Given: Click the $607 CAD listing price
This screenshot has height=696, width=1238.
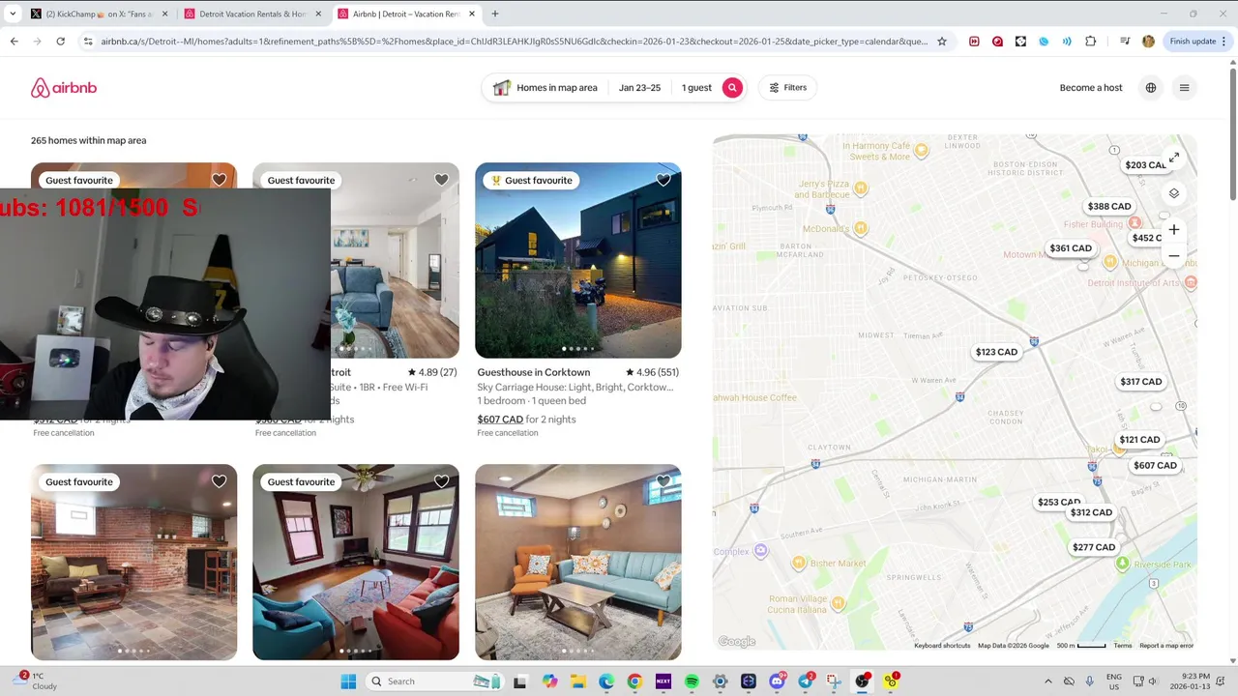Looking at the screenshot, I should click(500, 420).
